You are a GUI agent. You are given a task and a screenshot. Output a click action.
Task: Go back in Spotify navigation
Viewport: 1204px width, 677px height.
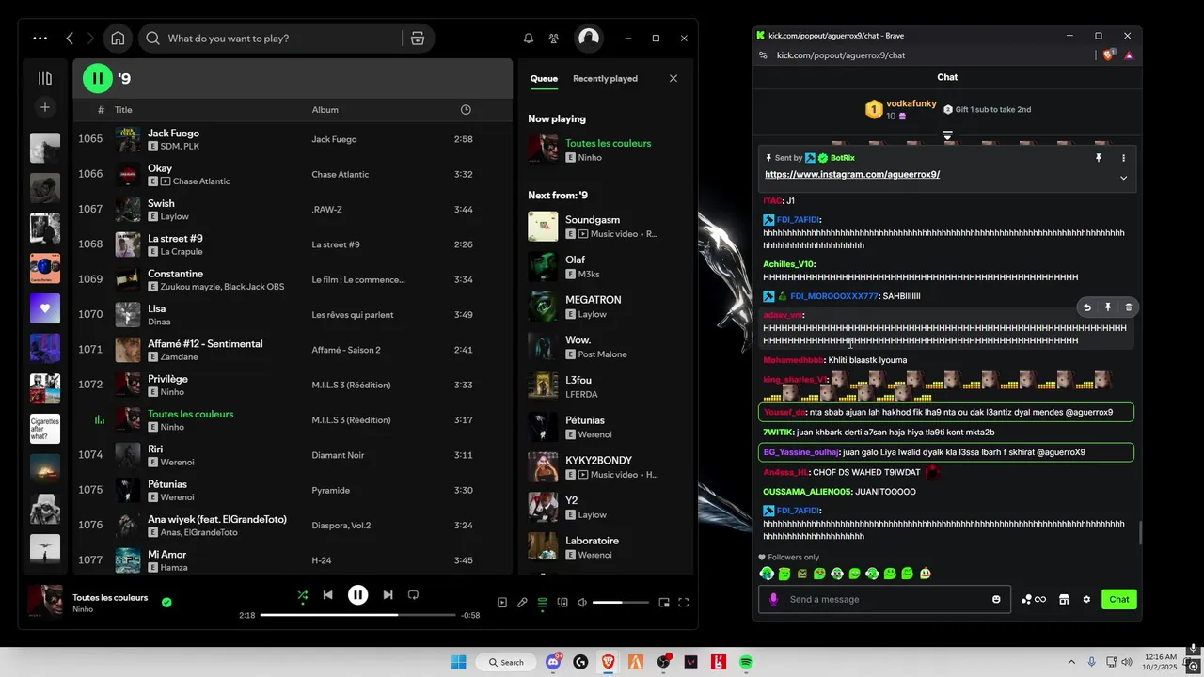pyautogui.click(x=70, y=39)
